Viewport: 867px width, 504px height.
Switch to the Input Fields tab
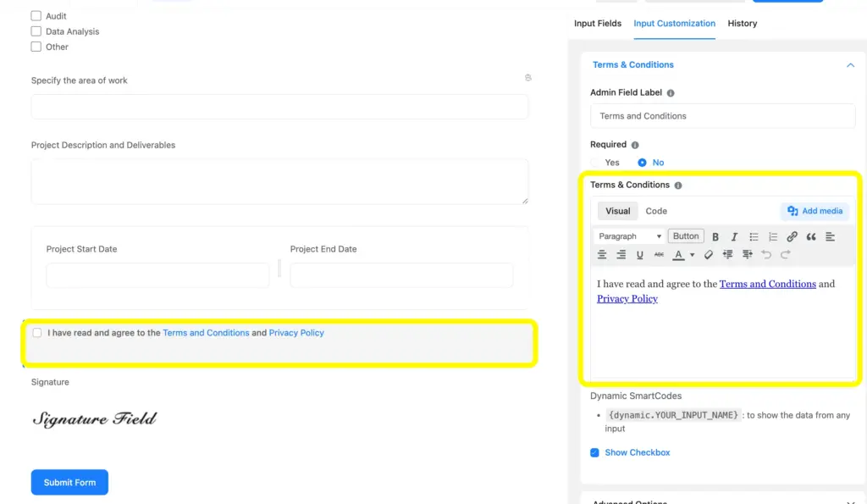click(597, 23)
